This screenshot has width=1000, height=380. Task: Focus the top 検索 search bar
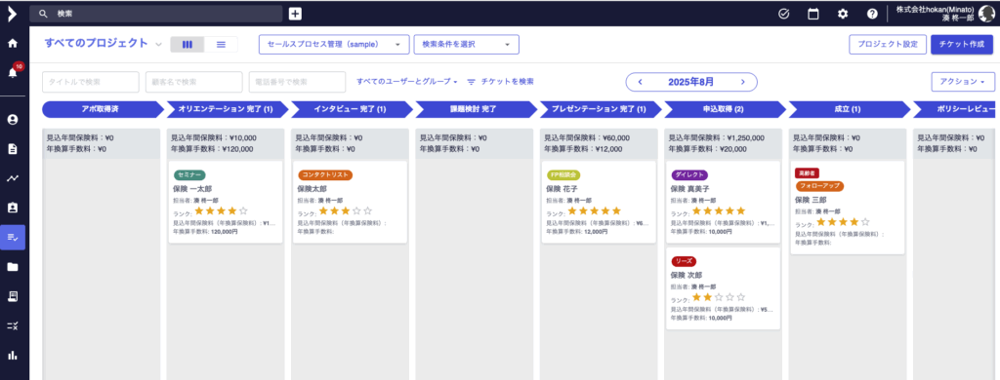tap(156, 14)
